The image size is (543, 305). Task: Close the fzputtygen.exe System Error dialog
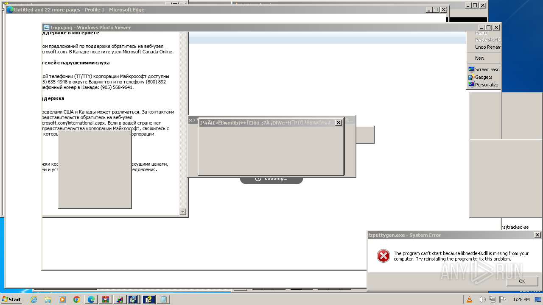(x=537, y=235)
